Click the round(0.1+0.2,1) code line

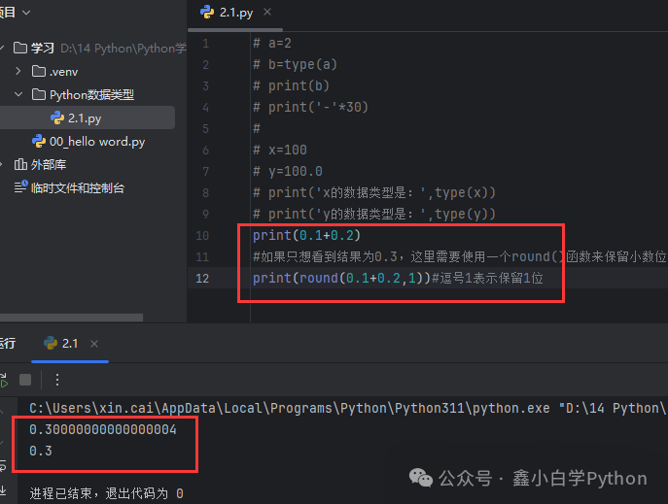pyautogui.click(x=341, y=278)
